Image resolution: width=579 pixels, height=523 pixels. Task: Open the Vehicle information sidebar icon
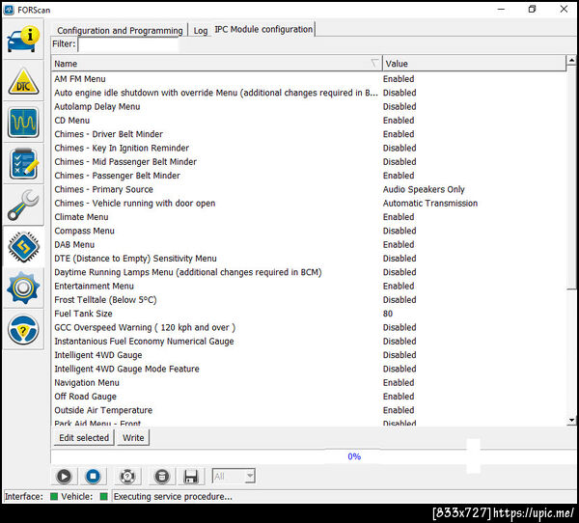click(23, 40)
